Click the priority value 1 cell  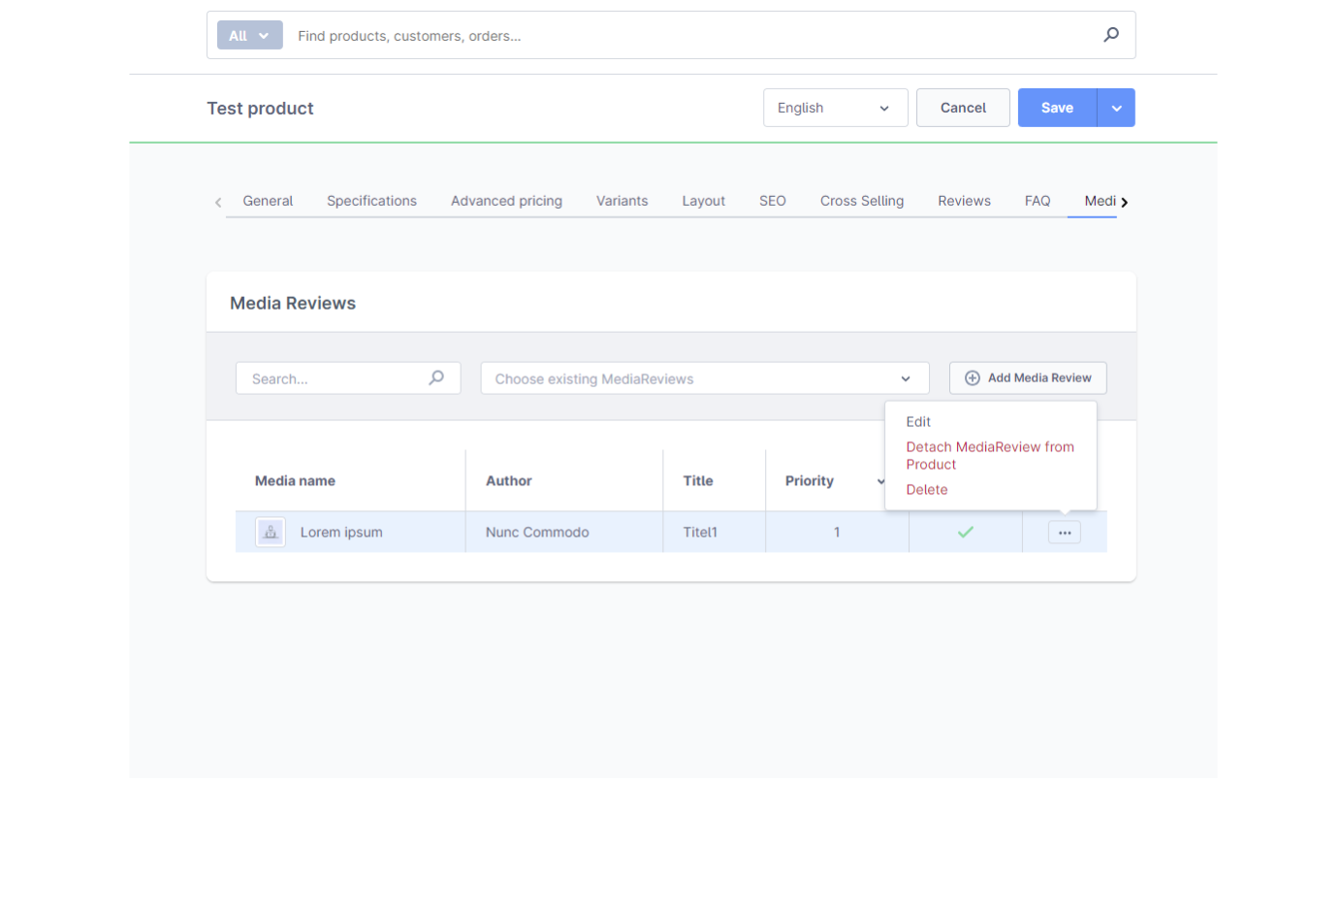837,532
